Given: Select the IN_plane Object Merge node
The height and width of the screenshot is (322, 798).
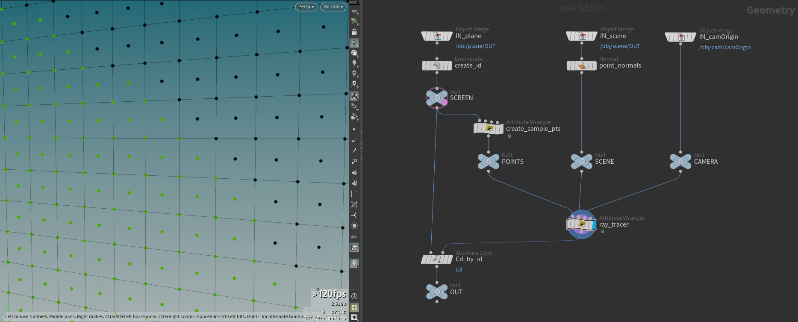Looking at the screenshot, I should pyautogui.click(x=437, y=36).
